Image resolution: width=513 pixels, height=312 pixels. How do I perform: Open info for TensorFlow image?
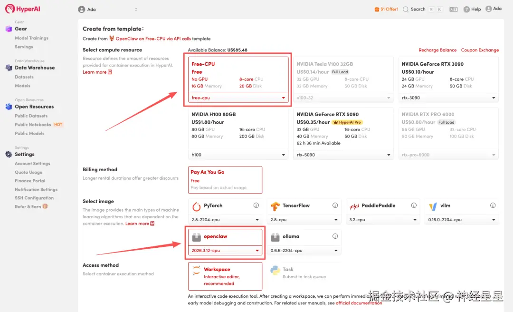335,205
